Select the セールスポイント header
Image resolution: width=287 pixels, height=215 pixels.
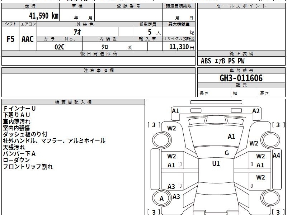[241, 6]
